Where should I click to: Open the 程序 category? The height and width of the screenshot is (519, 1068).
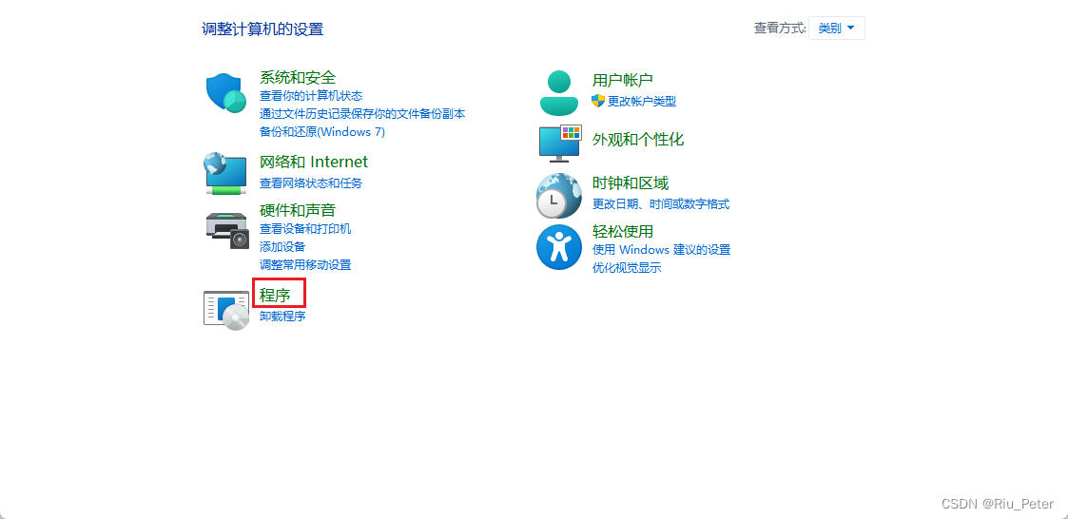pyautogui.click(x=275, y=296)
